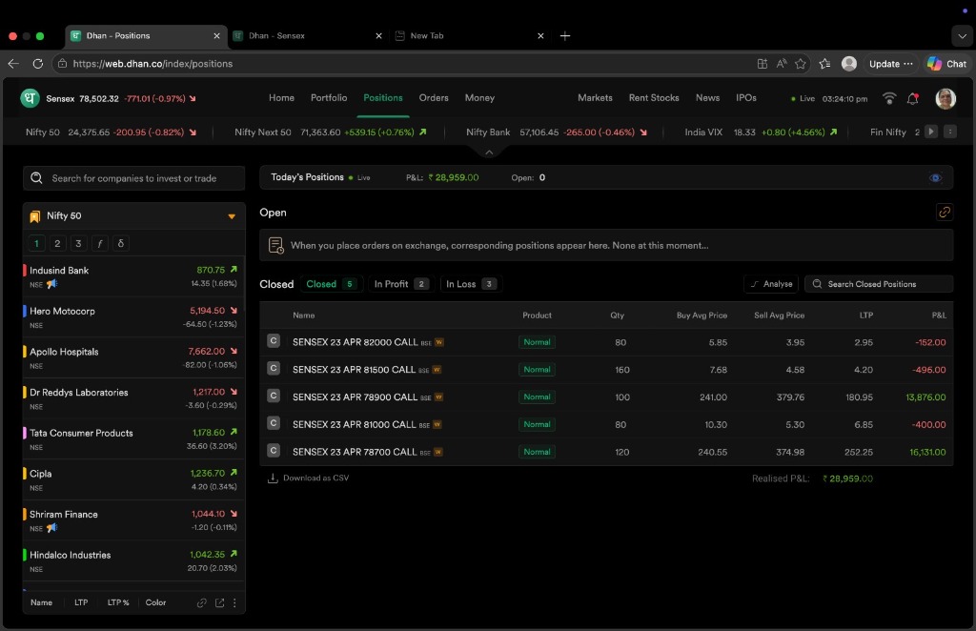
Task: Open the Markets page
Action: (x=595, y=98)
